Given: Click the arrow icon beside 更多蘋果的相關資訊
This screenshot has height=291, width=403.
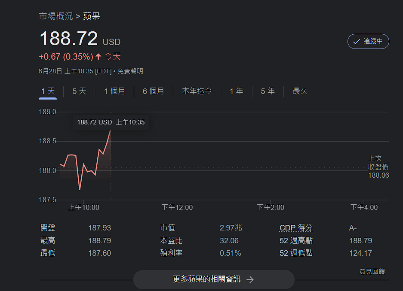Looking at the screenshot, I should 250,279.
